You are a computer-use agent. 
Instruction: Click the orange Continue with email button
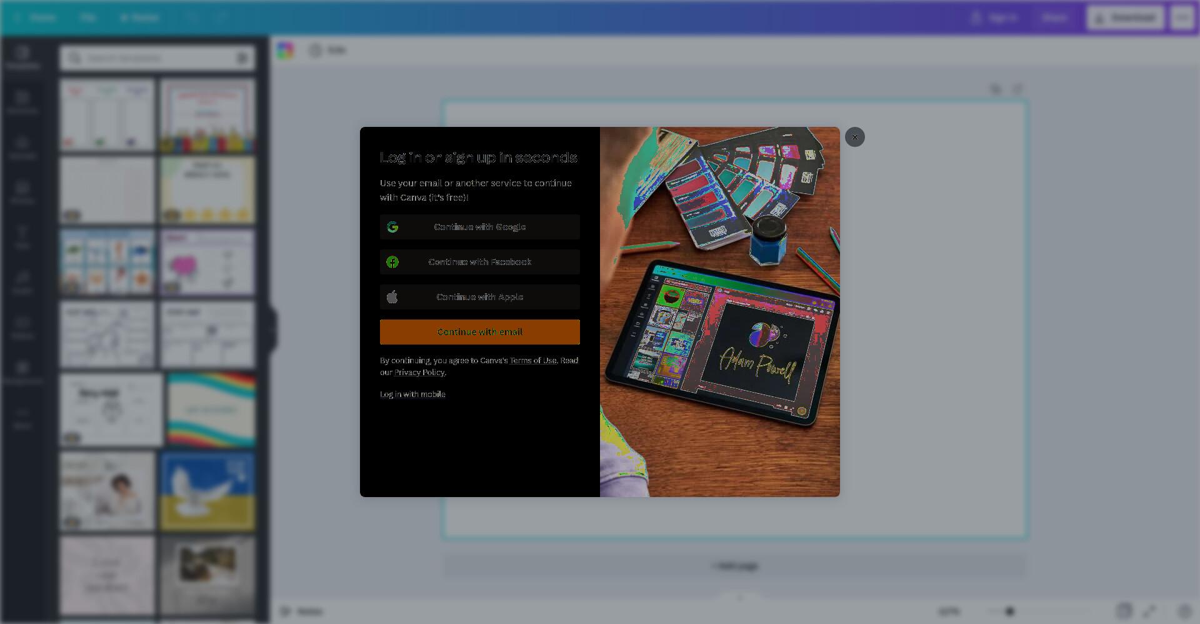point(479,332)
